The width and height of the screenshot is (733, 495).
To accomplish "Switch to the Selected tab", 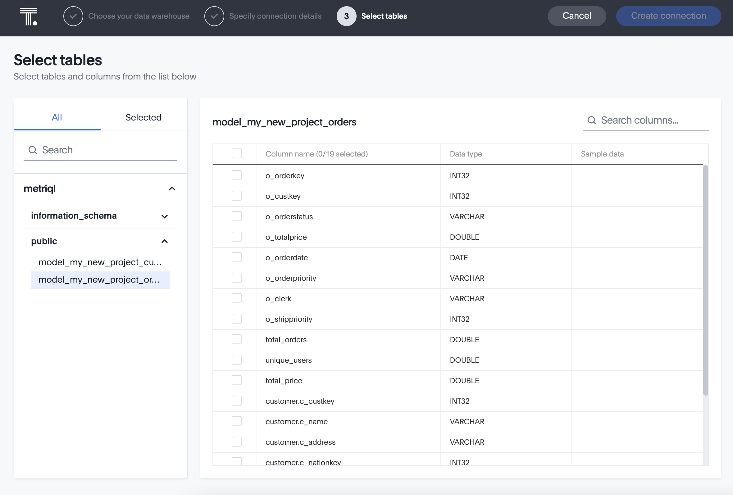I will [x=143, y=117].
